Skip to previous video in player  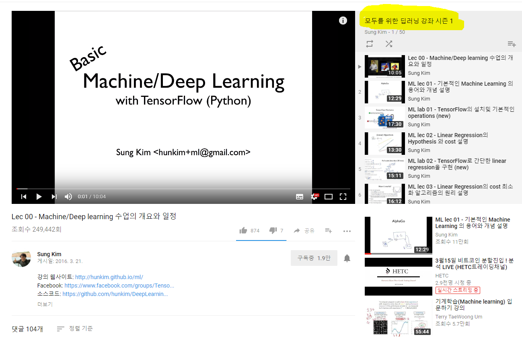coord(24,197)
